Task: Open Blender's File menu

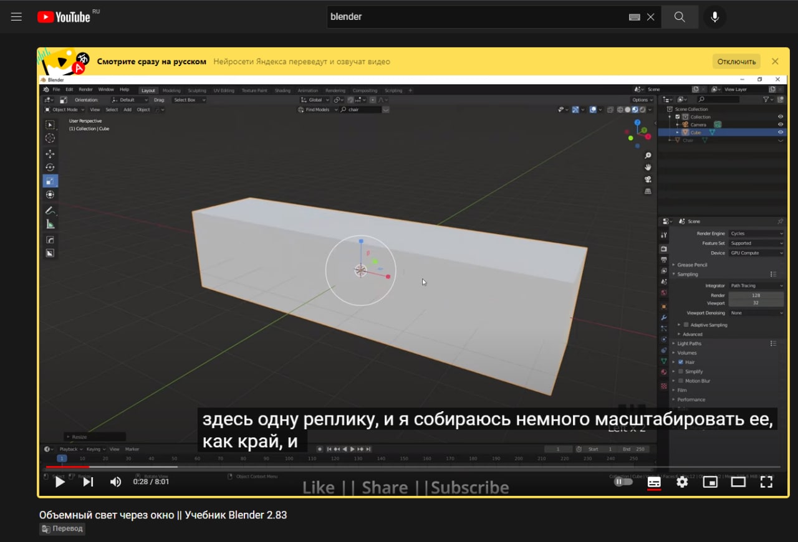Action: pyautogui.click(x=56, y=90)
